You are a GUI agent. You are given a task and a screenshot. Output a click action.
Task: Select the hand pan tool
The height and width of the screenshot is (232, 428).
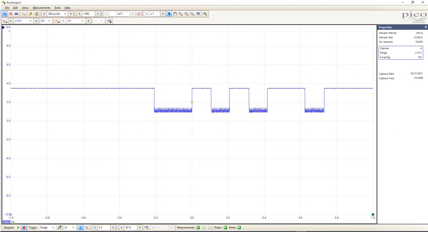(175, 14)
